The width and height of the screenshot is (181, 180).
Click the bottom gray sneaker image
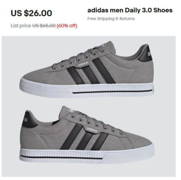87,135
